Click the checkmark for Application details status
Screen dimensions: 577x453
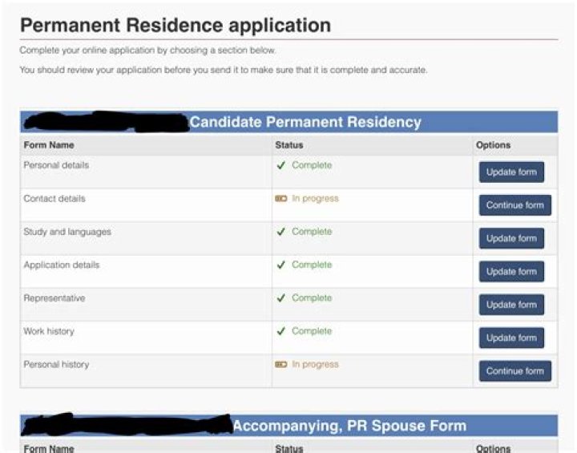[281, 265]
